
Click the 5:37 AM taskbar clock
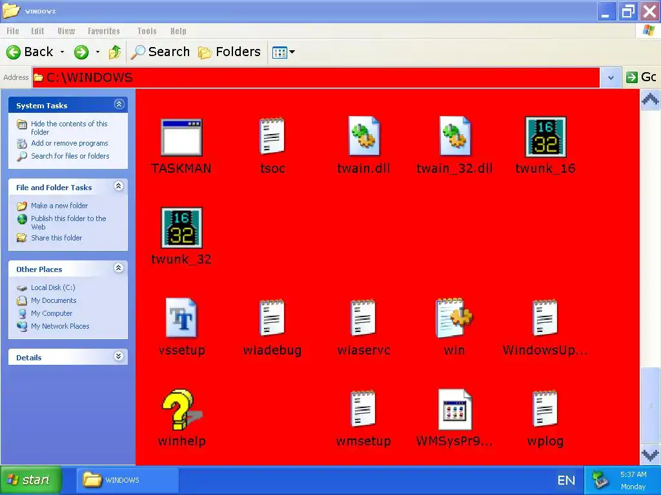pos(633,474)
